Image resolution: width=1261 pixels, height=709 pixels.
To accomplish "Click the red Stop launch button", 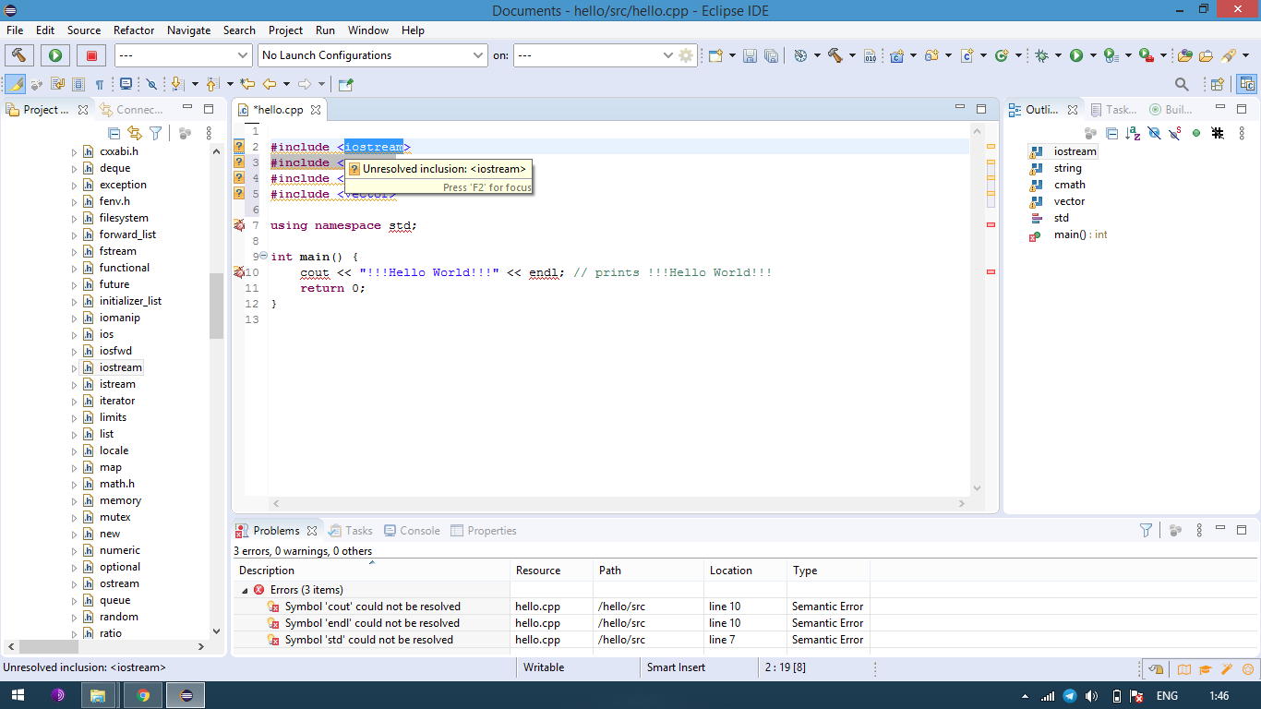I will (91, 55).
